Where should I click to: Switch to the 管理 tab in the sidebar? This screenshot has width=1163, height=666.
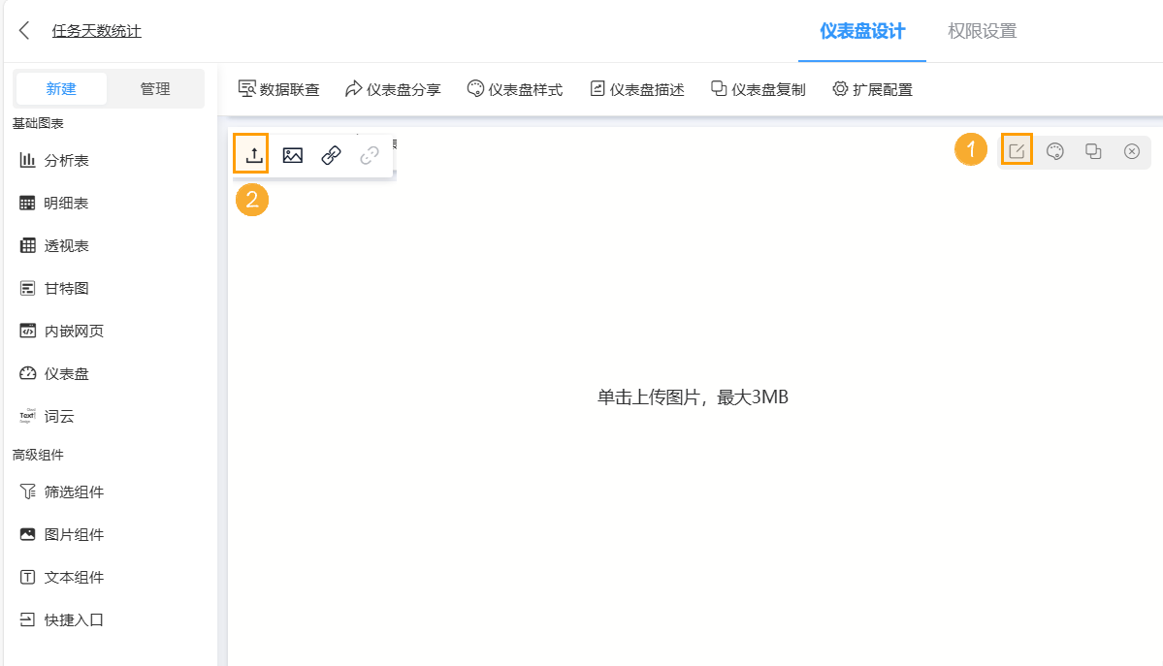click(x=155, y=87)
